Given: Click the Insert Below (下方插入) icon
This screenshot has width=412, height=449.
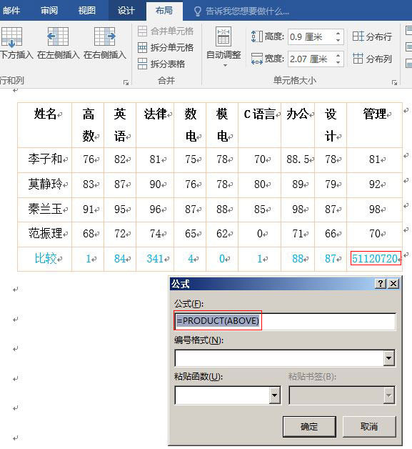Looking at the screenshot, I should pyautogui.click(x=11, y=37).
